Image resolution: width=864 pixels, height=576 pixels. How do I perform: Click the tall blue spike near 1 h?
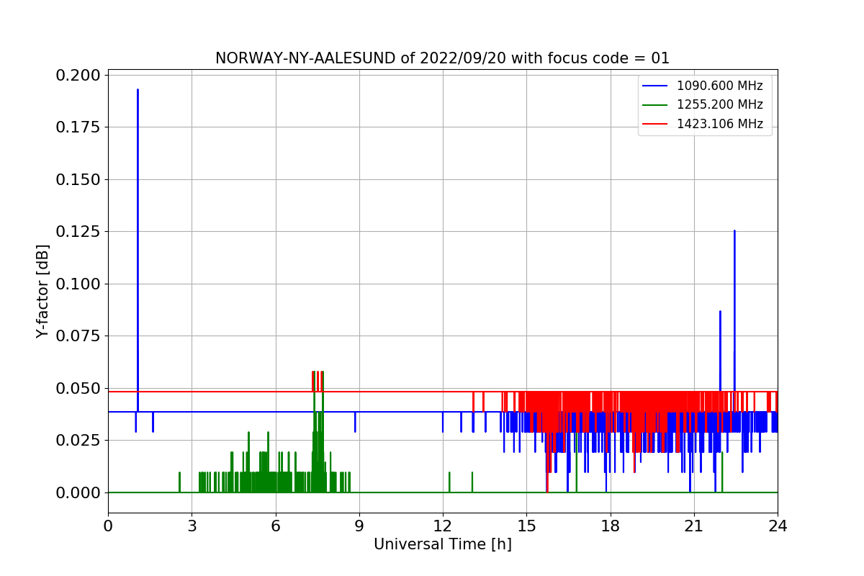coord(138,251)
